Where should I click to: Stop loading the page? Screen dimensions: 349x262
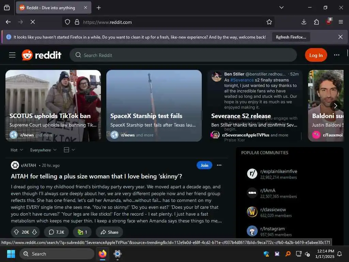33,22
